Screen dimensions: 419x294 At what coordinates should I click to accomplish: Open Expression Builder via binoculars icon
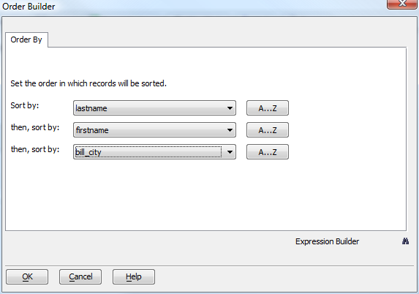405,241
